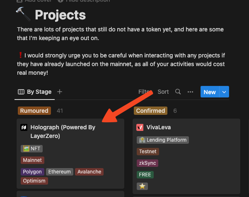Click the search magnifier icon
The image size is (249, 197).
tap(178, 92)
